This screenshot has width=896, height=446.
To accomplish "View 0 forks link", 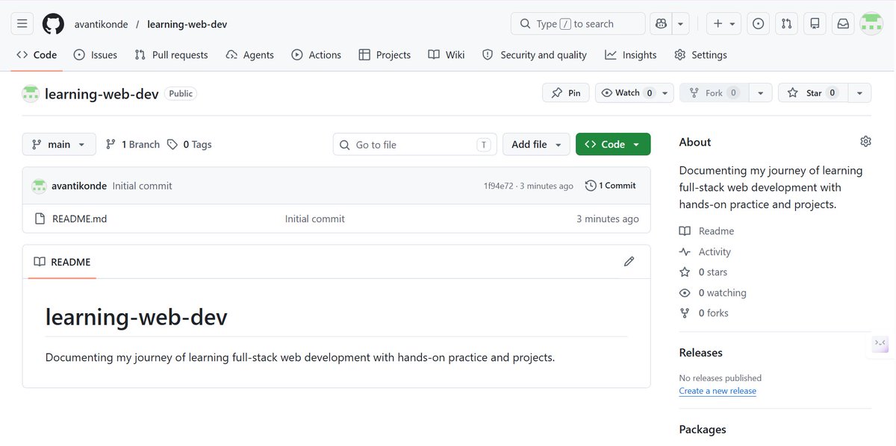I will 703,313.
